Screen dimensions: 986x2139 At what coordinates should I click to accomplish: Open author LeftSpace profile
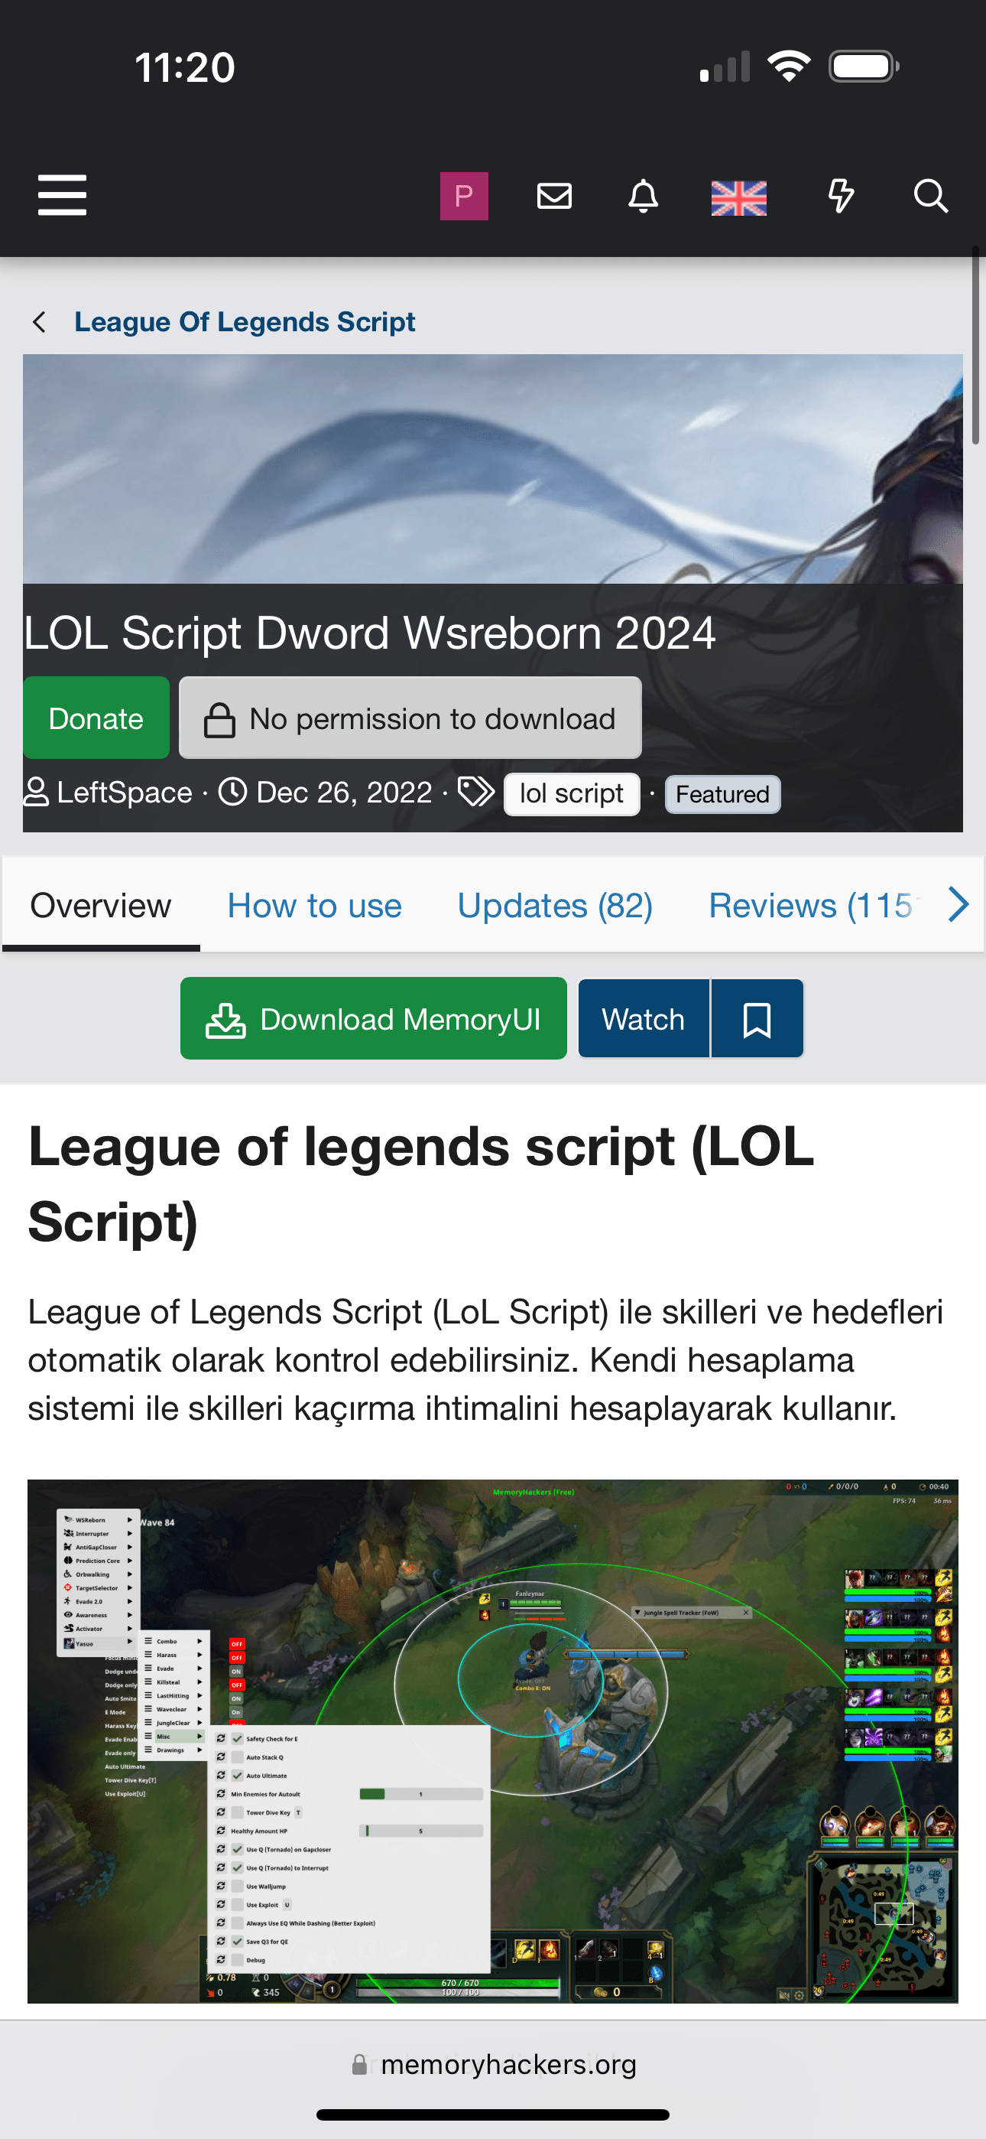(x=125, y=793)
